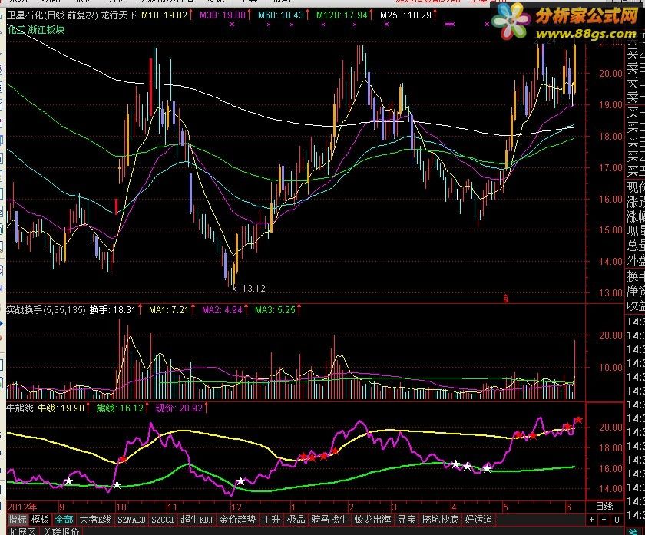
Task: Click the M30: 19.08 moving average label
Action: (x=223, y=15)
